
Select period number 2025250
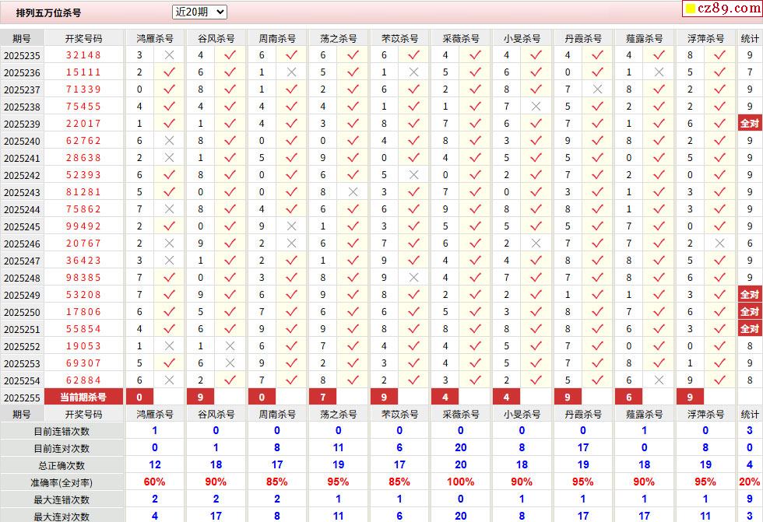22,312
